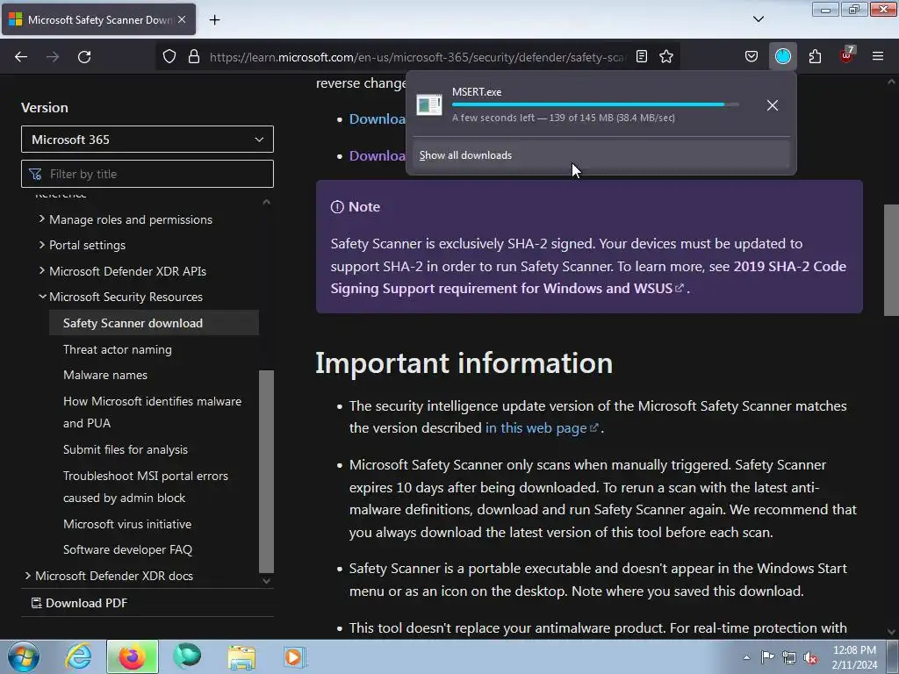Open the network tray icon

789,657
